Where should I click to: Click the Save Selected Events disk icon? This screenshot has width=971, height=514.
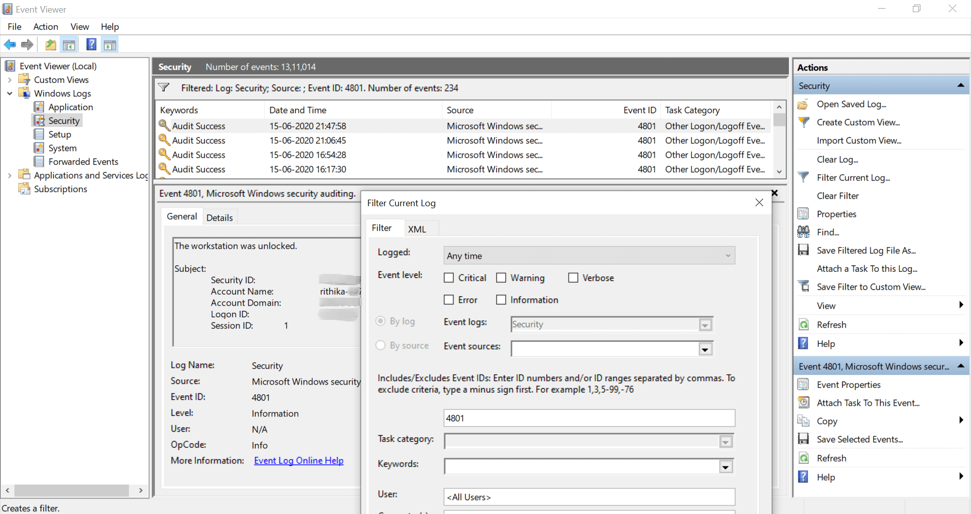tap(803, 439)
